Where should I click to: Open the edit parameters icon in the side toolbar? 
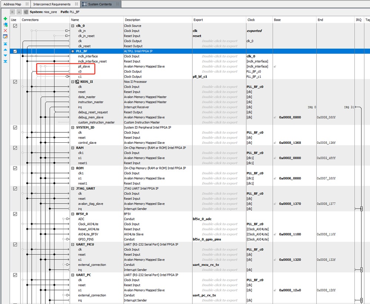pos(5,36)
